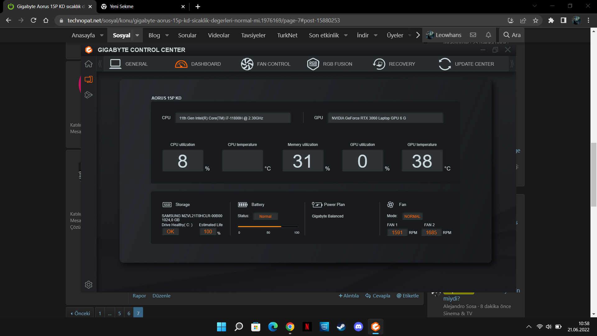This screenshot has height=336, width=597.
Task: Bookmark this page with star icon
Action: tap(535, 21)
